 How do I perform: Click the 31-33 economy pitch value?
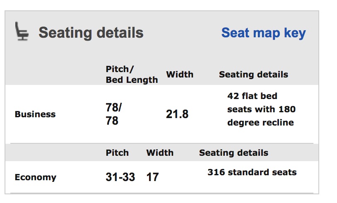click(120, 177)
